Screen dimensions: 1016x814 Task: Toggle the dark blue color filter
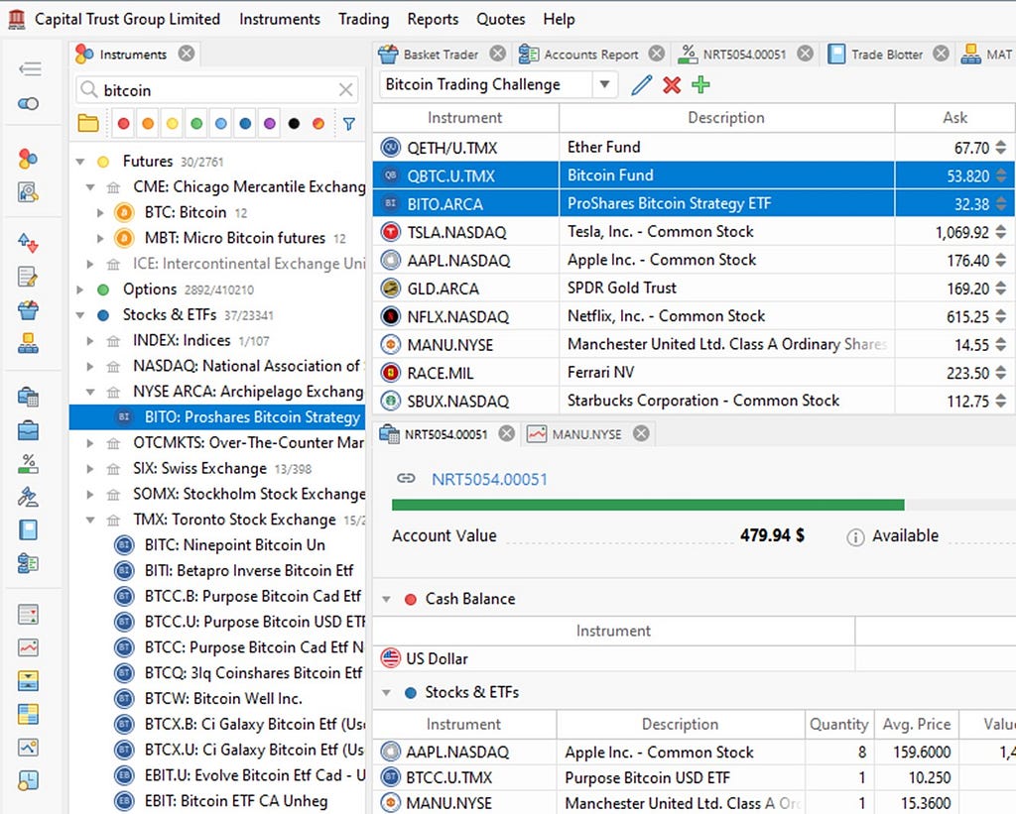pyautogui.click(x=245, y=123)
